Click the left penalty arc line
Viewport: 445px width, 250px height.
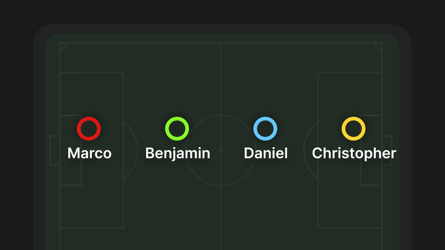[137, 150]
